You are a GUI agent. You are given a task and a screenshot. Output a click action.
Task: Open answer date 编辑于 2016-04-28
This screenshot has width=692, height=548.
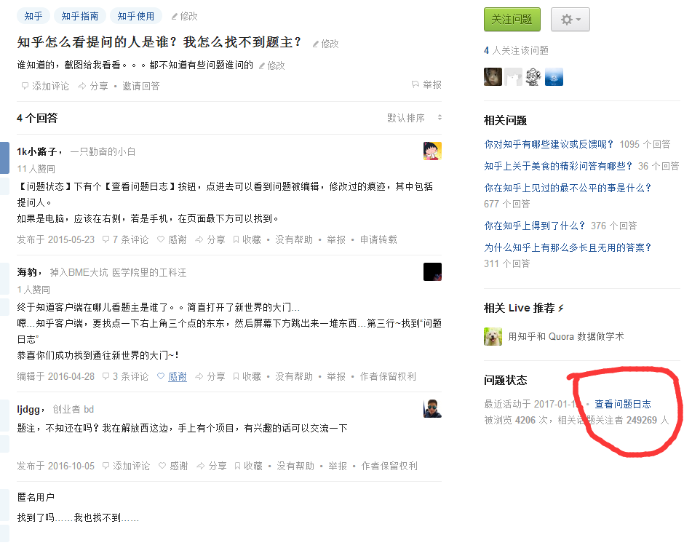[x=55, y=376]
